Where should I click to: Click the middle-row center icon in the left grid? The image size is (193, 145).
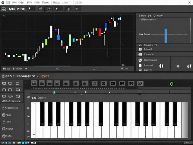(10, 90)
